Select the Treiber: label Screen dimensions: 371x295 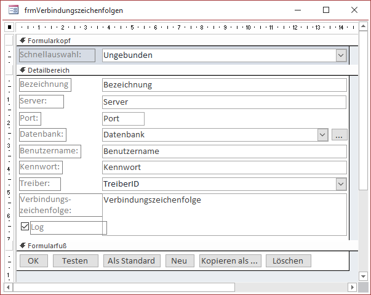pos(40,184)
